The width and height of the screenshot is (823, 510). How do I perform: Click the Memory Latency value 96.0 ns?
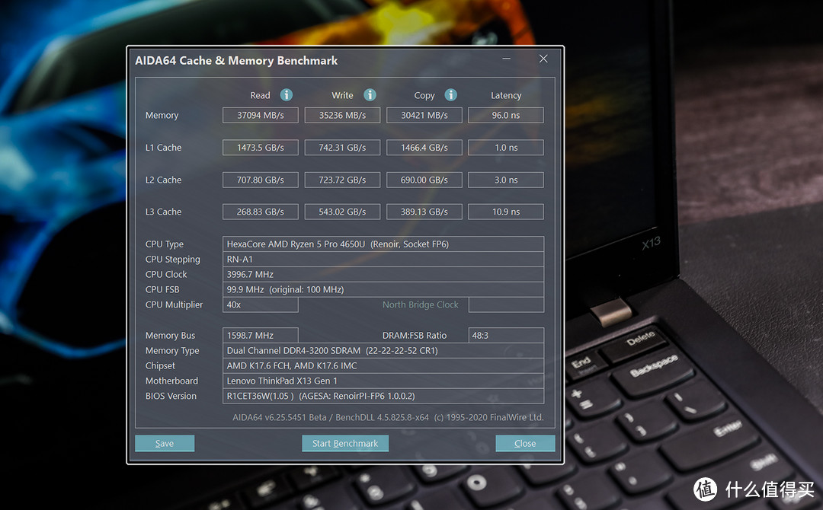pos(505,115)
